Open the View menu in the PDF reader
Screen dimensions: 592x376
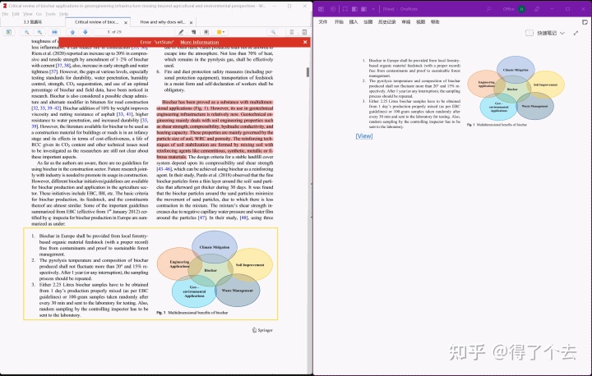tap(28, 14)
